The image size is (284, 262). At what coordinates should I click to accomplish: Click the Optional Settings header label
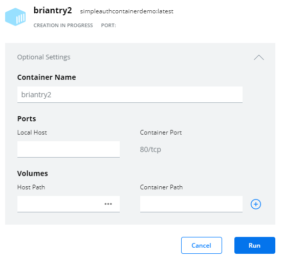[x=43, y=57]
